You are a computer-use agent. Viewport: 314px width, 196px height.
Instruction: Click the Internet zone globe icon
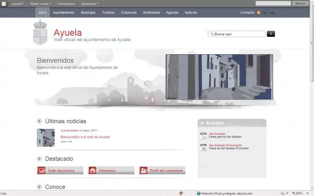(199, 193)
